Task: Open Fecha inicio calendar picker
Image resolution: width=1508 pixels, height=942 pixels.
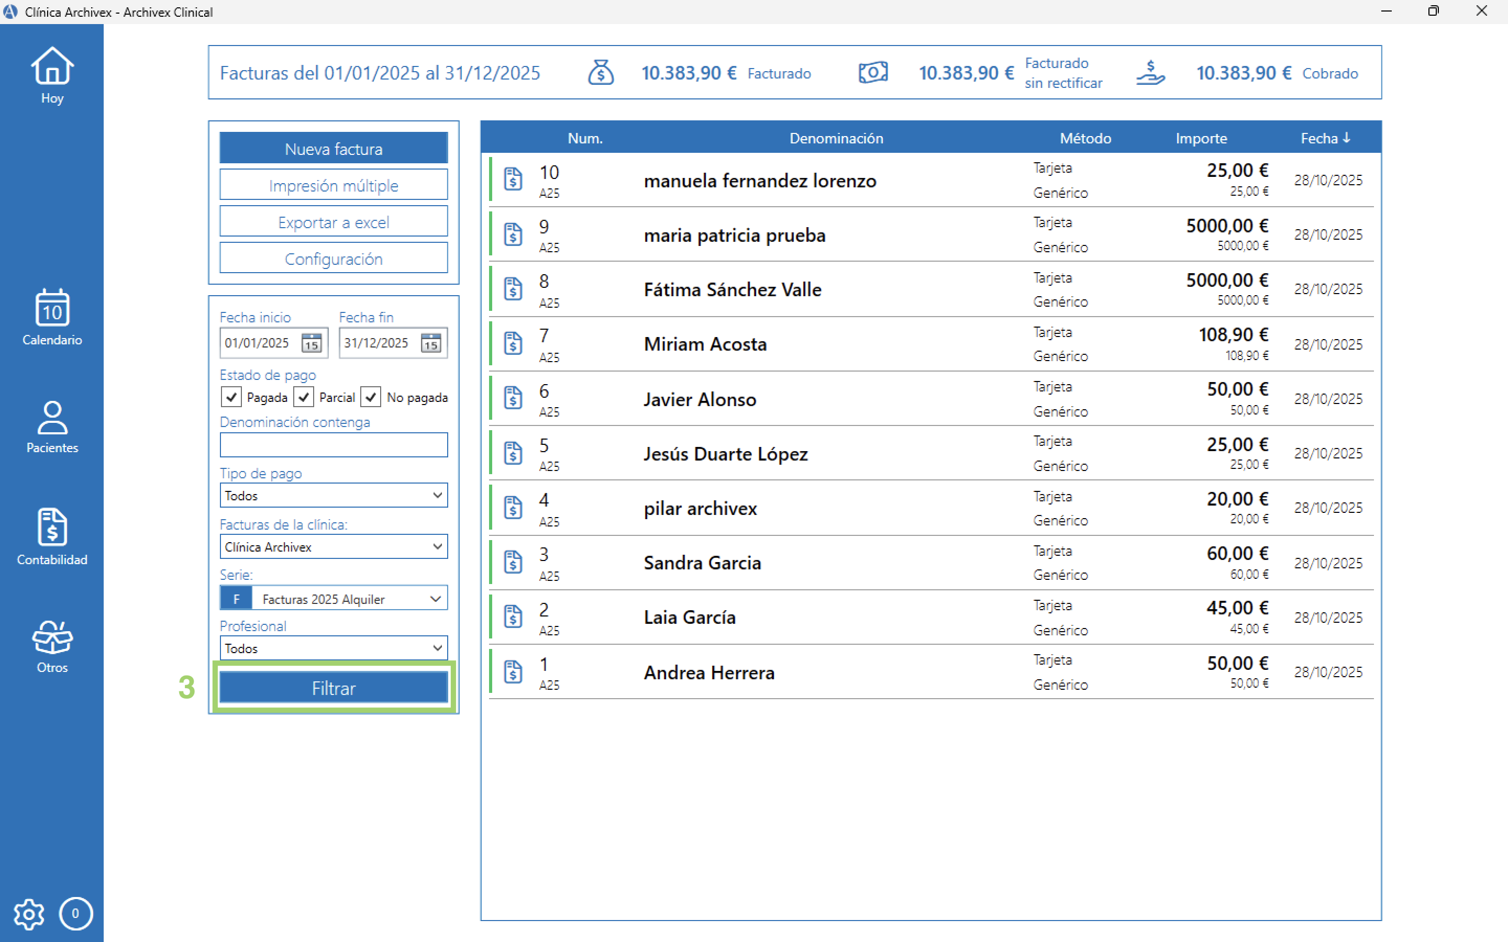Action: (x=312, y=343)
